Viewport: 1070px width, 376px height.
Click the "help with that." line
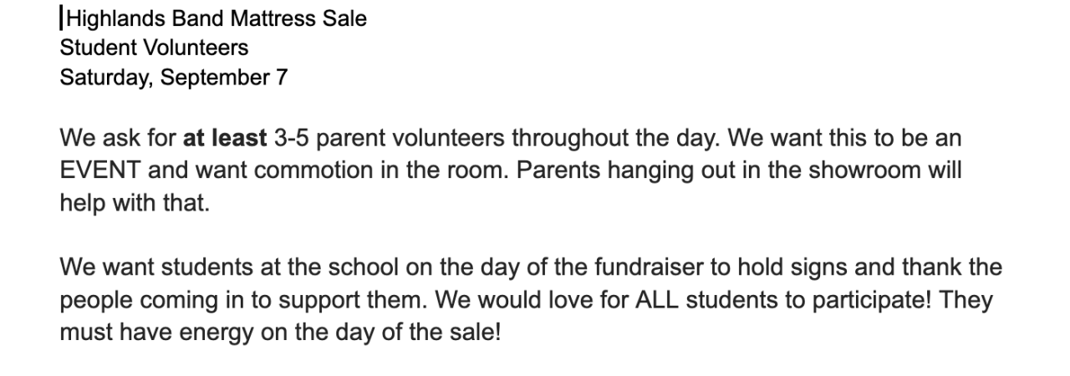coord(135,203)
